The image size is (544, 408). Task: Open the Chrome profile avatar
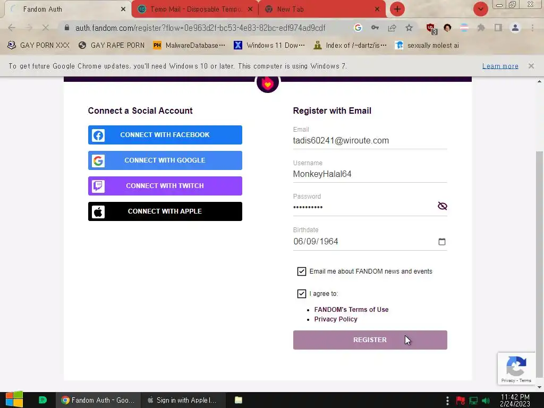pos(515,28)
